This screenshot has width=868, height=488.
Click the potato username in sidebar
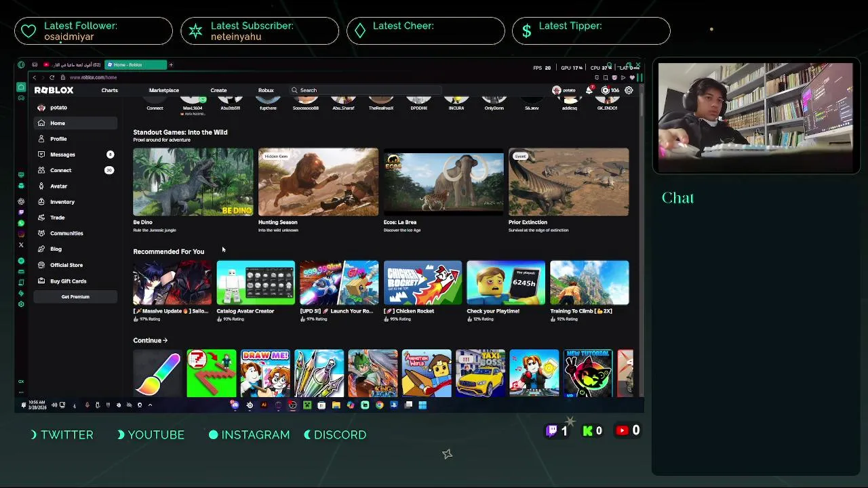pos(58,108)
